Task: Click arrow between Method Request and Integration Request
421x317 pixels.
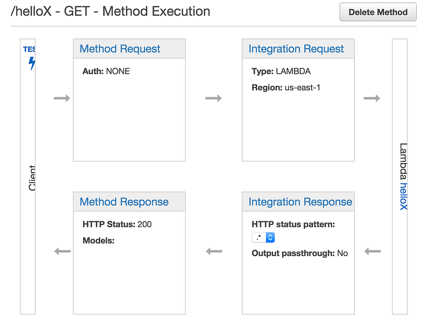Action: click(214, 98)
